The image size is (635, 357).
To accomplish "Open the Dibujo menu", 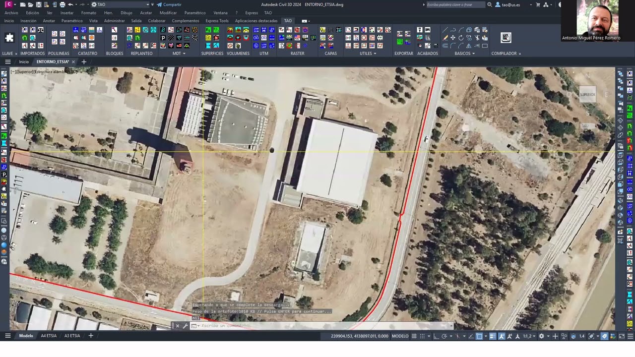I will click(127, 13).
